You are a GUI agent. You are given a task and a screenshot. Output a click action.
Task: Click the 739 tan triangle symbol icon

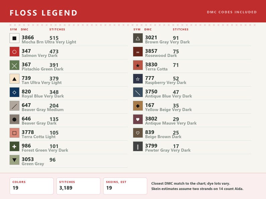14,79
